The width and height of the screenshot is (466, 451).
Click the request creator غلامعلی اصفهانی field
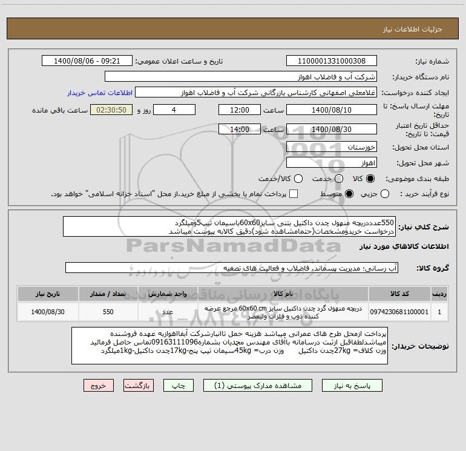click(256, 93)
